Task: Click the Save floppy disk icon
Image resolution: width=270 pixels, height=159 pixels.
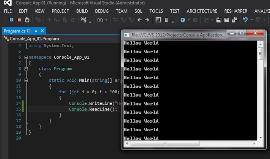Action: (x=227, y=20)
